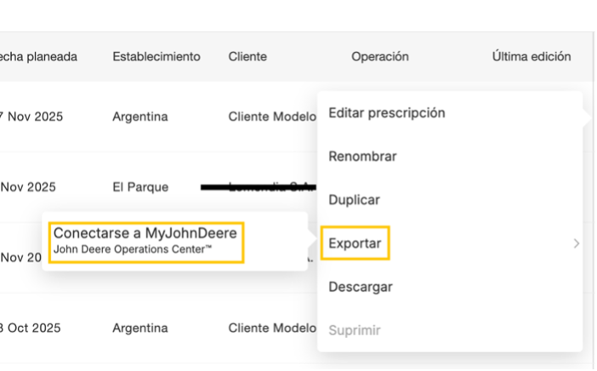Click the Cliente column header

[247, 57]
